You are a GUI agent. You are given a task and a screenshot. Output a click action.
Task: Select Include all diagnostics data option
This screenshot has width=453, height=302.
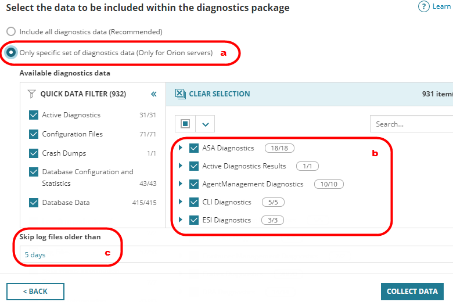pyautogui.click(x=10, y=32)
